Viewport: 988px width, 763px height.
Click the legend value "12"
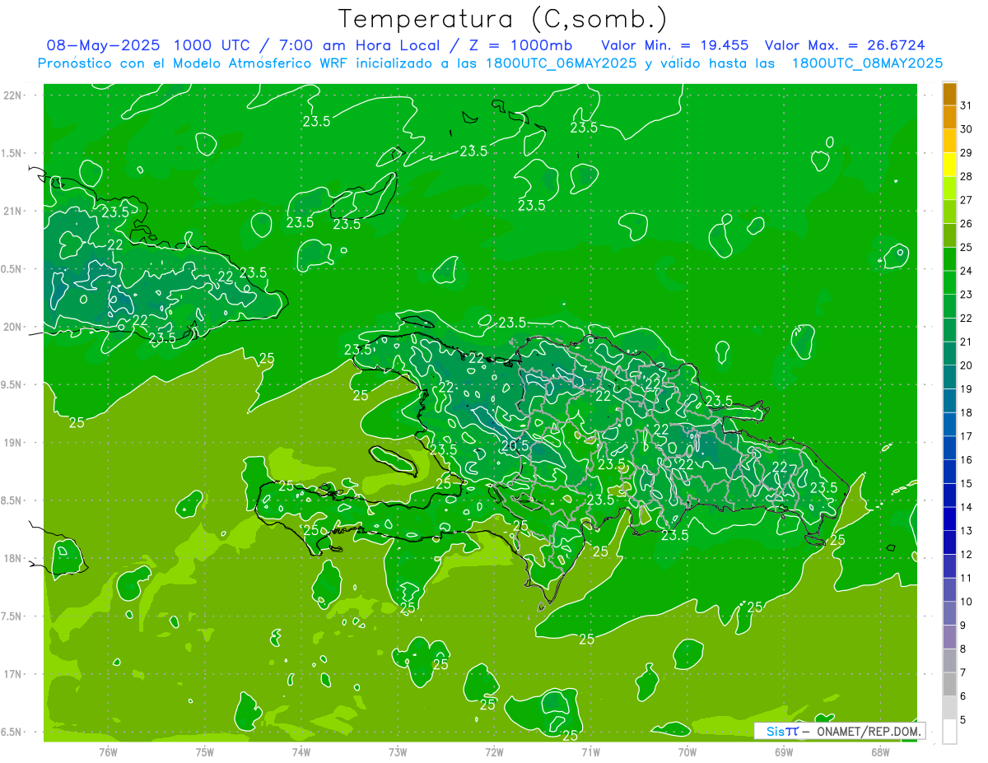[967, 555]
